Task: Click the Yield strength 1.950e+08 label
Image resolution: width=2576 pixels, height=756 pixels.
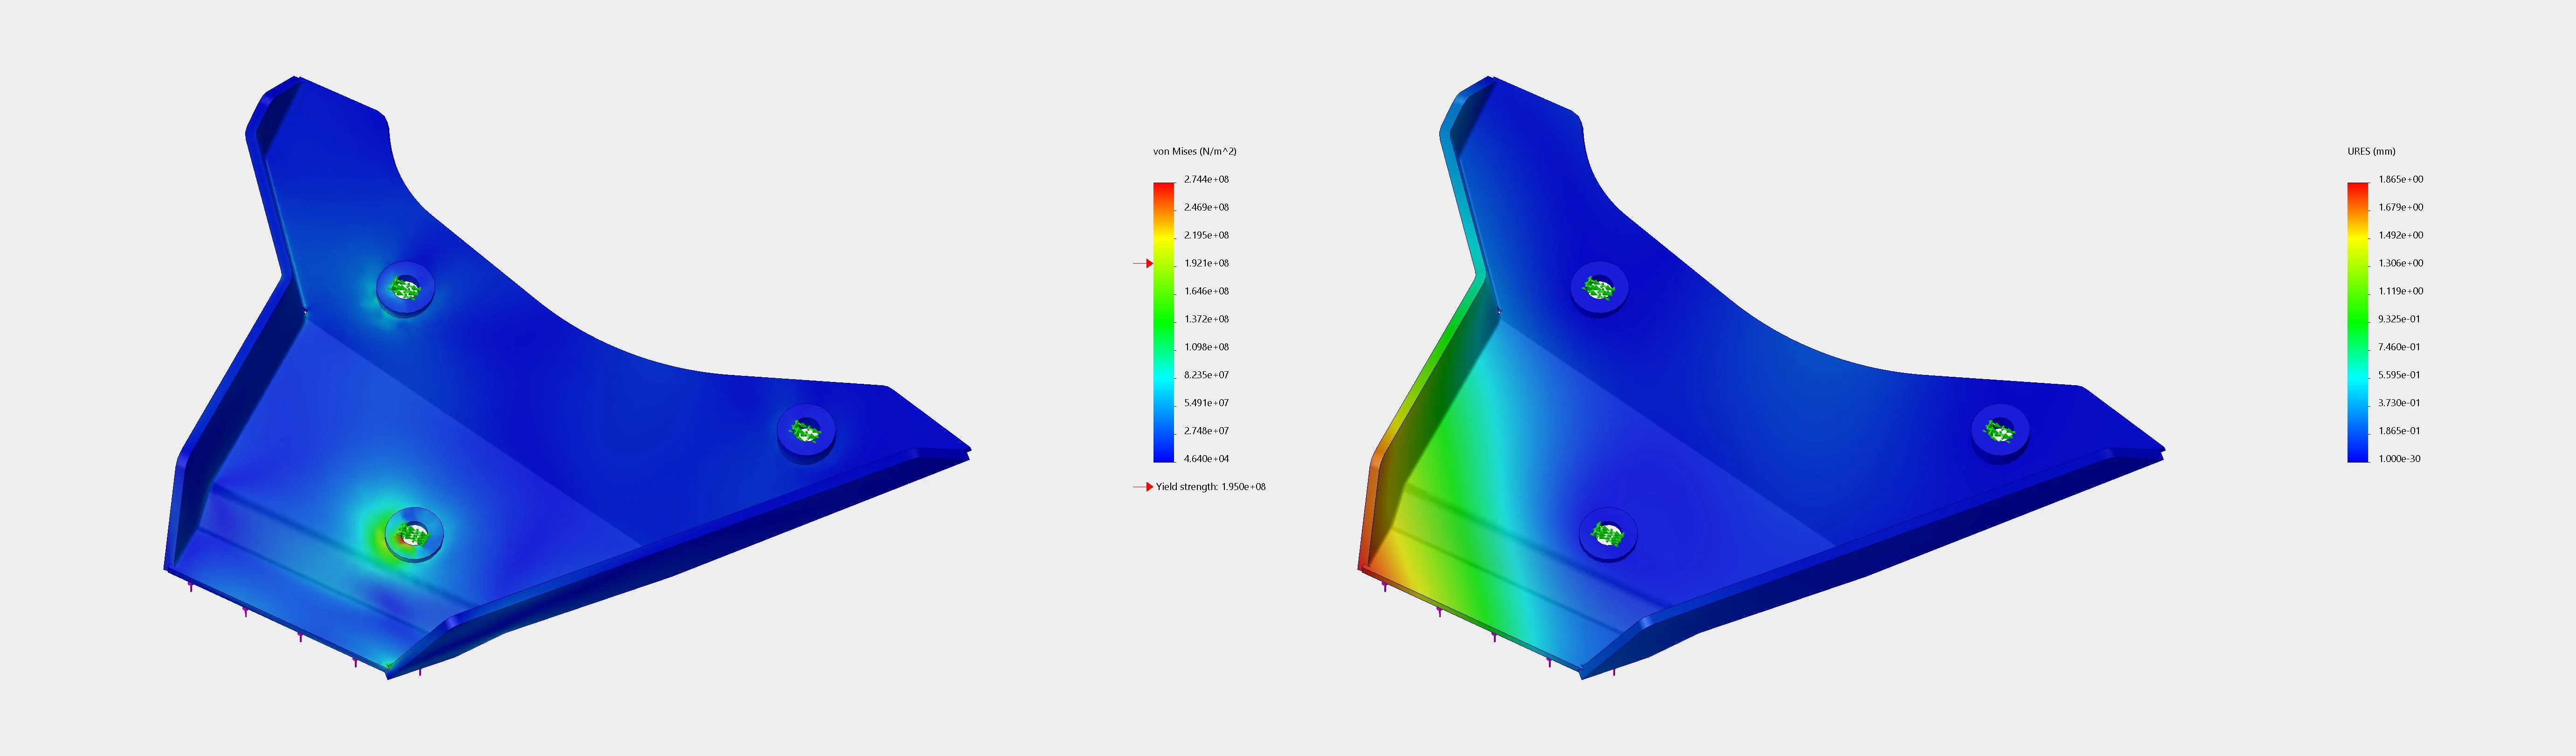Action: click(x=1210, y=487)
